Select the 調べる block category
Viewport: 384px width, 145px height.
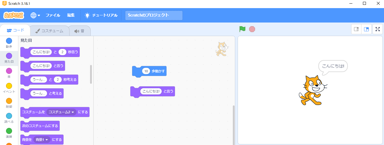[9, 118]
